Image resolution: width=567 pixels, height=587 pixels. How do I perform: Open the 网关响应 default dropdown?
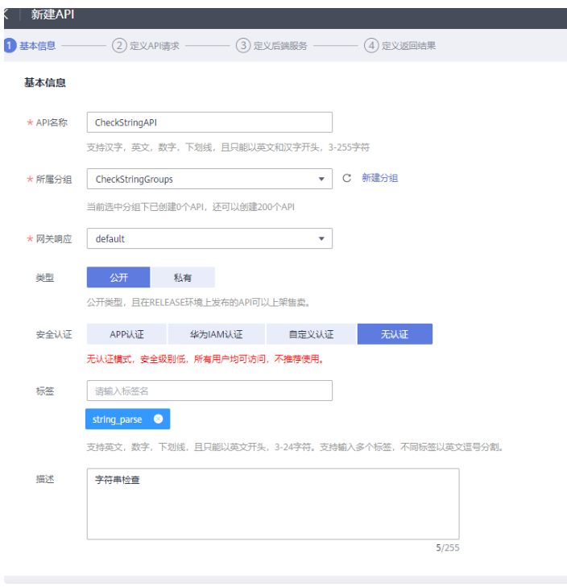click(x=209, y=238)
